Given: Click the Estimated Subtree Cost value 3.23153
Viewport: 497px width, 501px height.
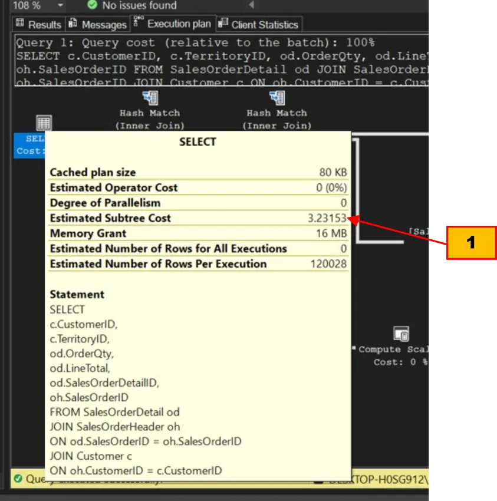Looking at the screenshot, I should 327,218.
